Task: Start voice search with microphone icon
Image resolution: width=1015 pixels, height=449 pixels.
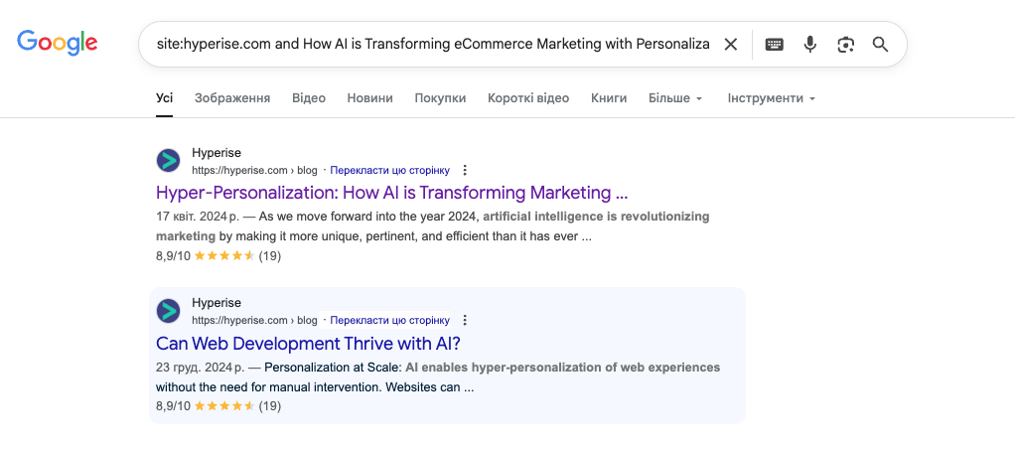Action: tap(810, 44)
